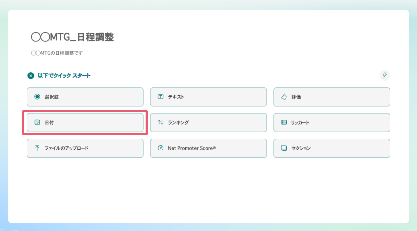Edit the form description text
This screenshot has height=231, width=417.
(x=57, y=53)
